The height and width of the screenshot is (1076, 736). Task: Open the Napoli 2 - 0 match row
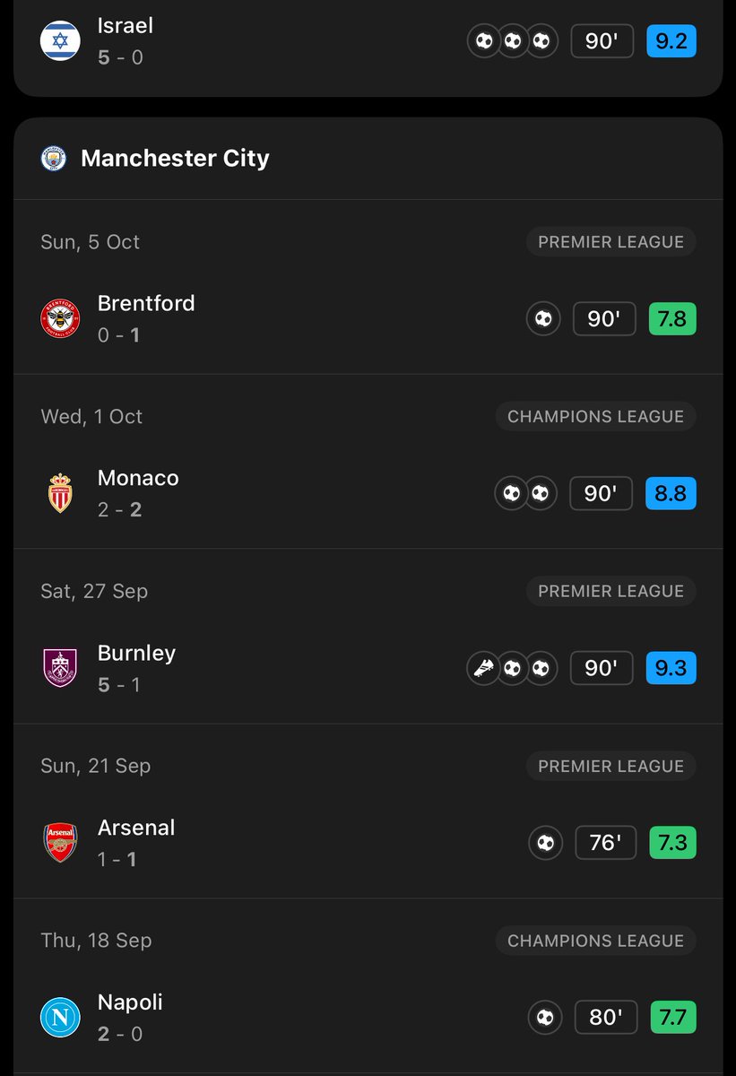pos(368,1018)
